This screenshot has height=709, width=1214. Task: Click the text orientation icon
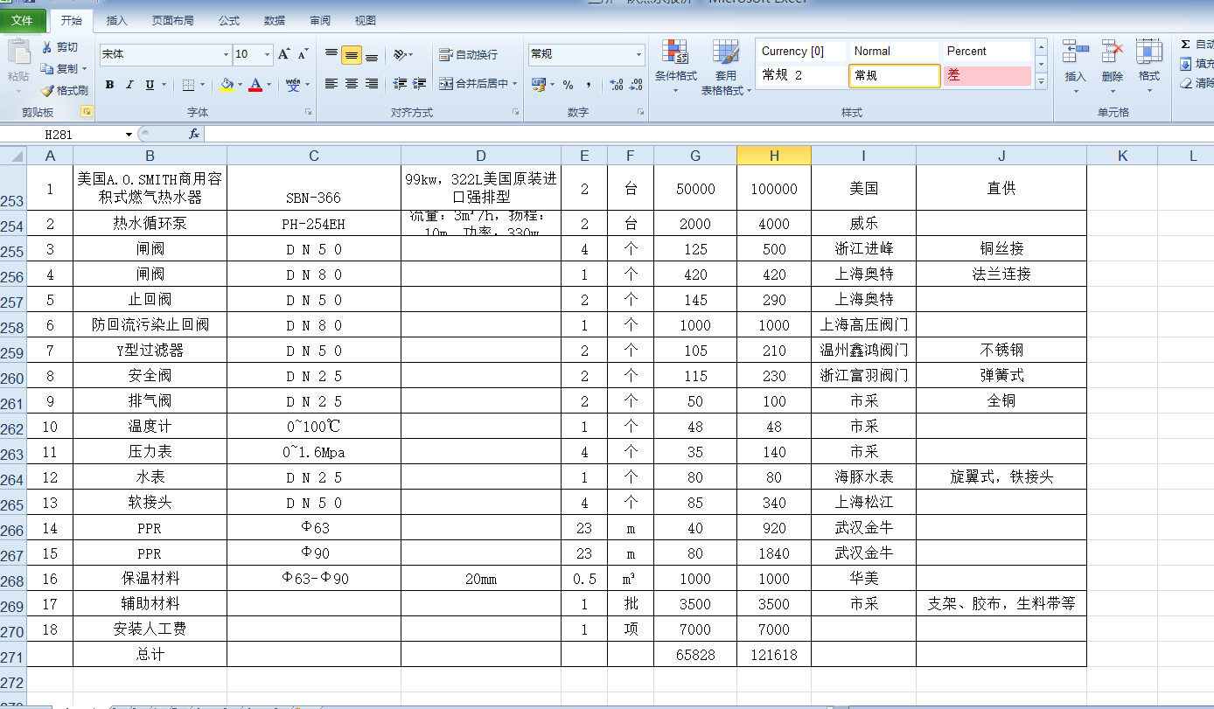(401, 54)
